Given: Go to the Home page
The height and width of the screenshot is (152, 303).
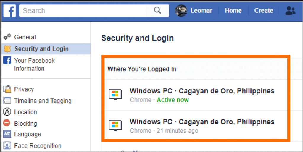Looking at the screenshot, I should [x=233, y=10].
